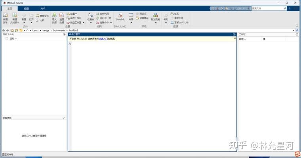301x158 pixels.
Task: Select the C: segment in the path
Action: coord(27,30)
